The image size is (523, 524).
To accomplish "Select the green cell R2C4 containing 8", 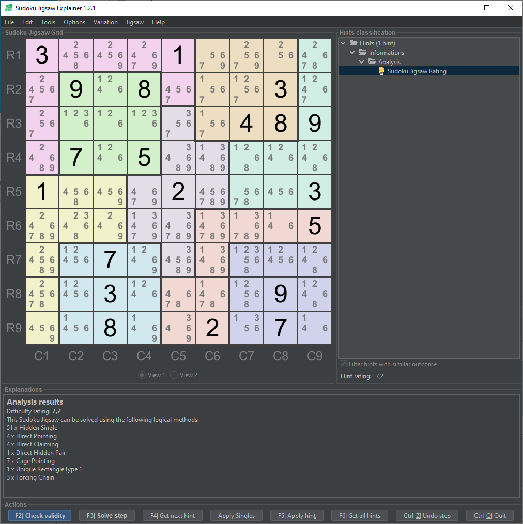I will point(144,89).
